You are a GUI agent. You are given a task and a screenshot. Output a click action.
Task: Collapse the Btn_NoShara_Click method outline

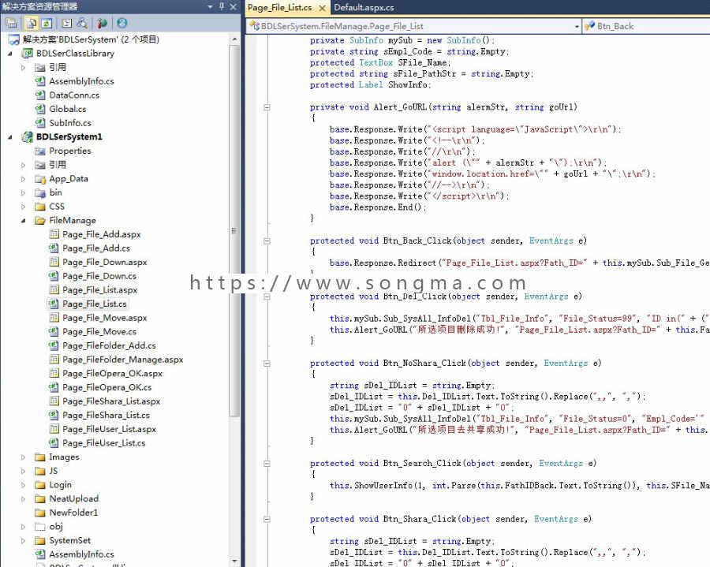pos(267,364)
